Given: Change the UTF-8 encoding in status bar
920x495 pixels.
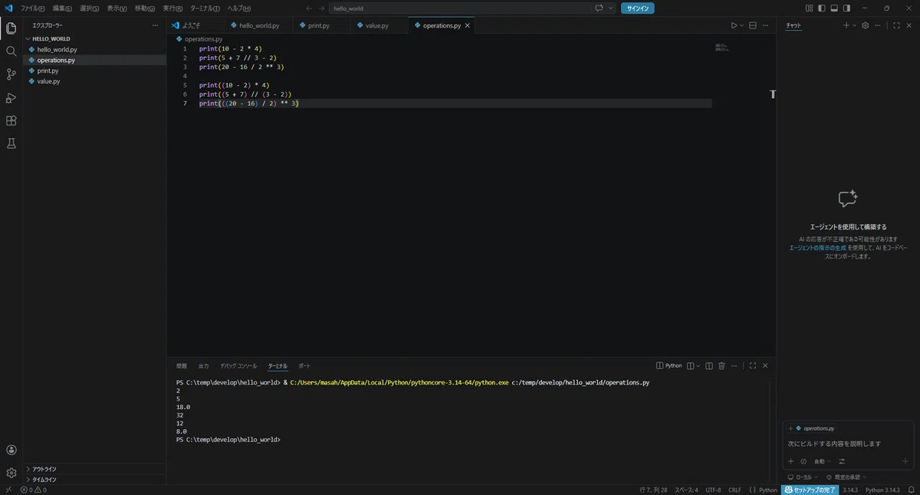Looking at the screenshot, I should coord(713,490).
